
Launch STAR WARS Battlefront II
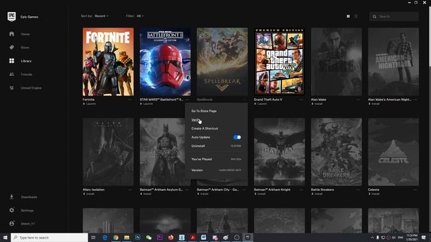tap(147, 104)
